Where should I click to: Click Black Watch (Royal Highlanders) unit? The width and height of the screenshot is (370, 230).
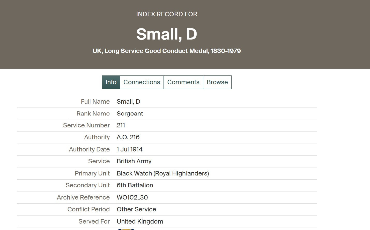pos(163,173)
